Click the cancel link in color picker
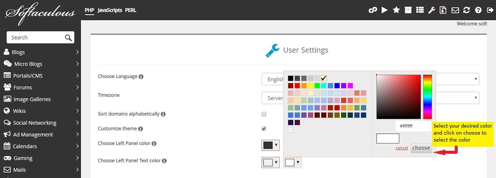 402,148
